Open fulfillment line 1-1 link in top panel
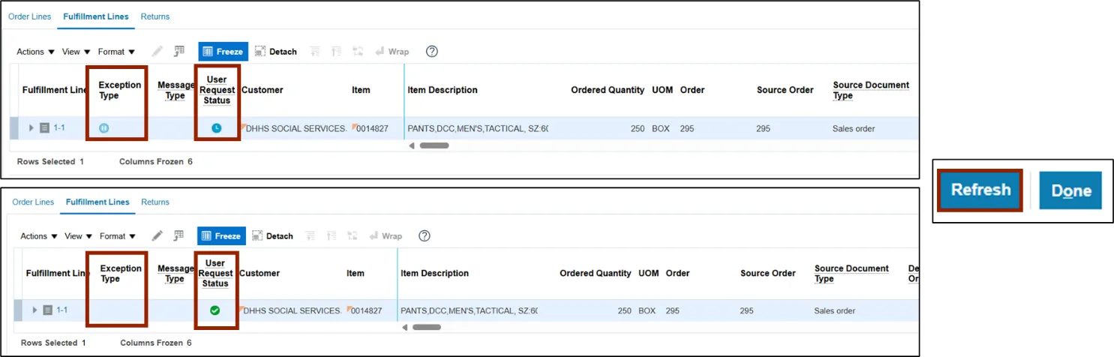Viewport: 1114px width, 357px height. point(59,128)
